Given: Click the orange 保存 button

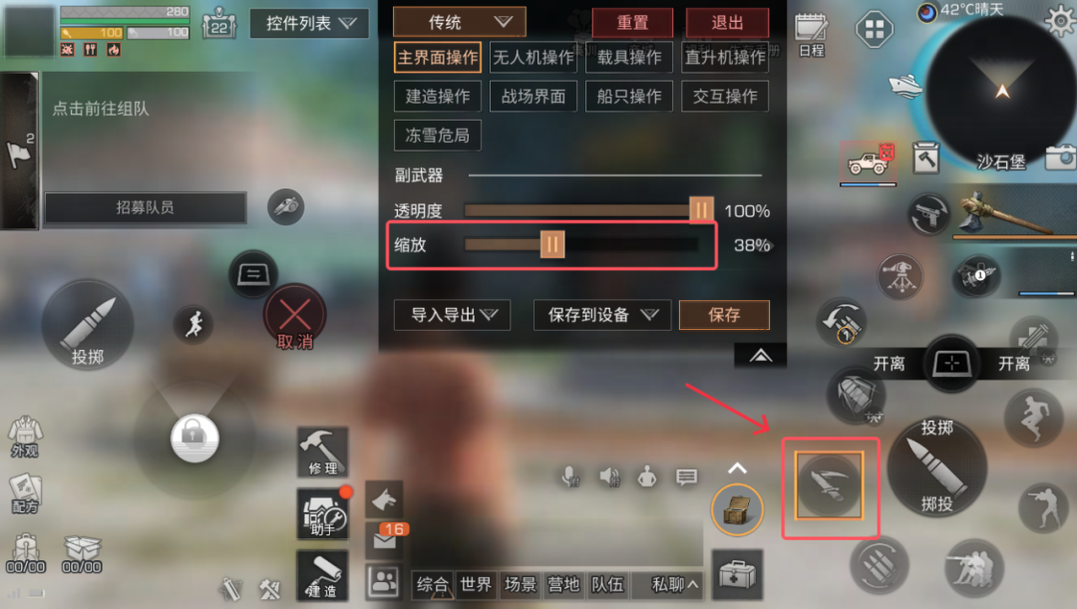Looking at the screenshot, I should [724, 315].
